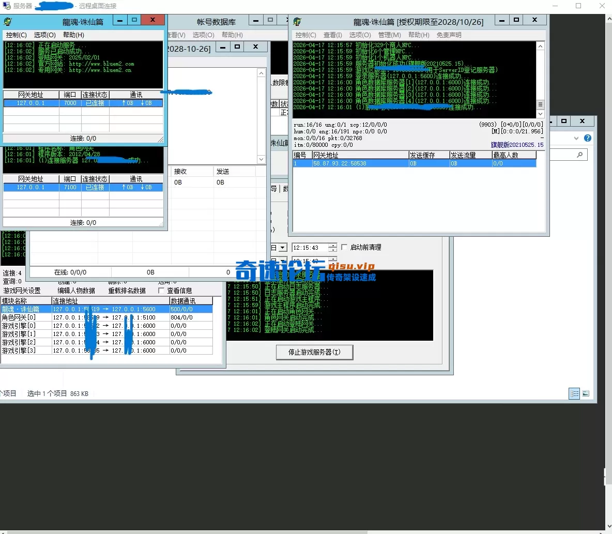Expand the Explorer ribbon chevron
The image size is (612, 534).
pyautogui.click(x=576, y=138)
